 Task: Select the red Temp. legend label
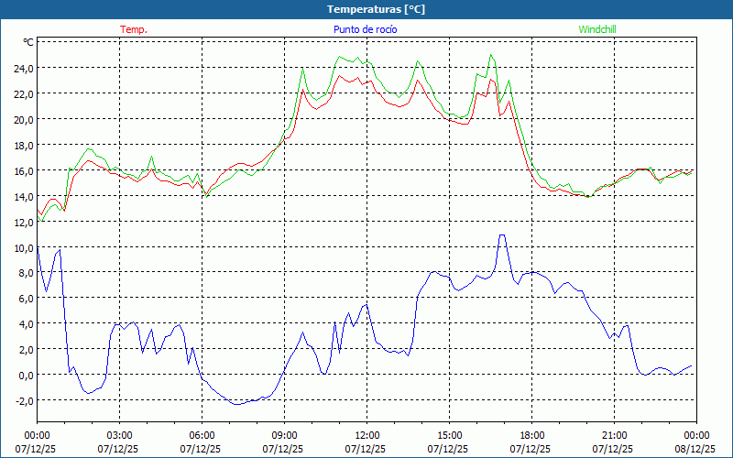point(134,29)
